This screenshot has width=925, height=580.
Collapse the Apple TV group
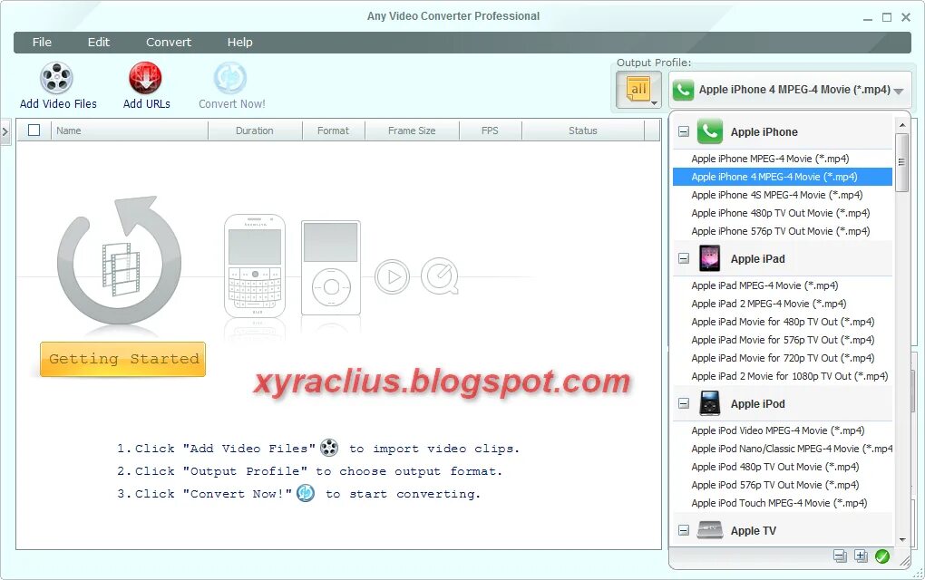coord(683,530)
